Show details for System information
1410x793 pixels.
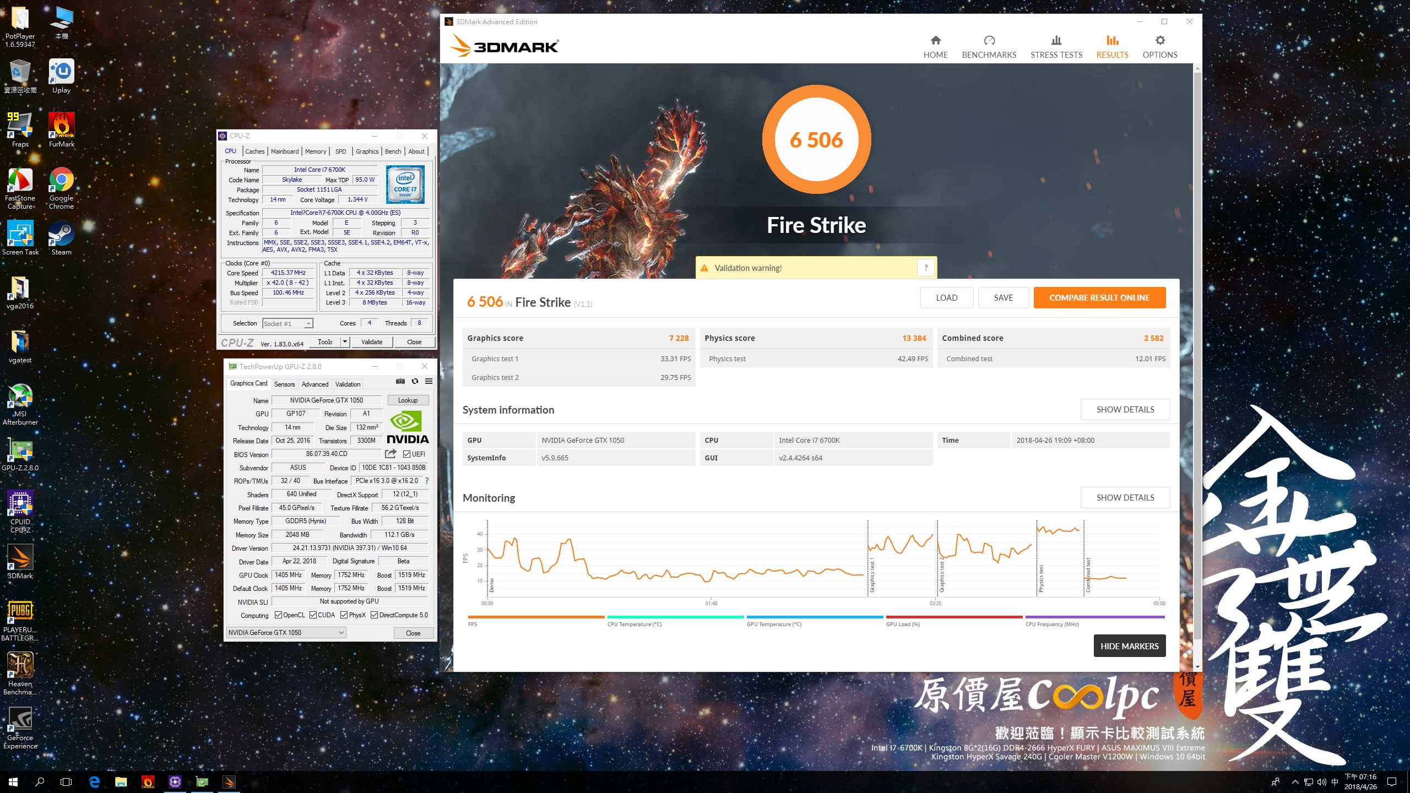(x=1125, y=409)
